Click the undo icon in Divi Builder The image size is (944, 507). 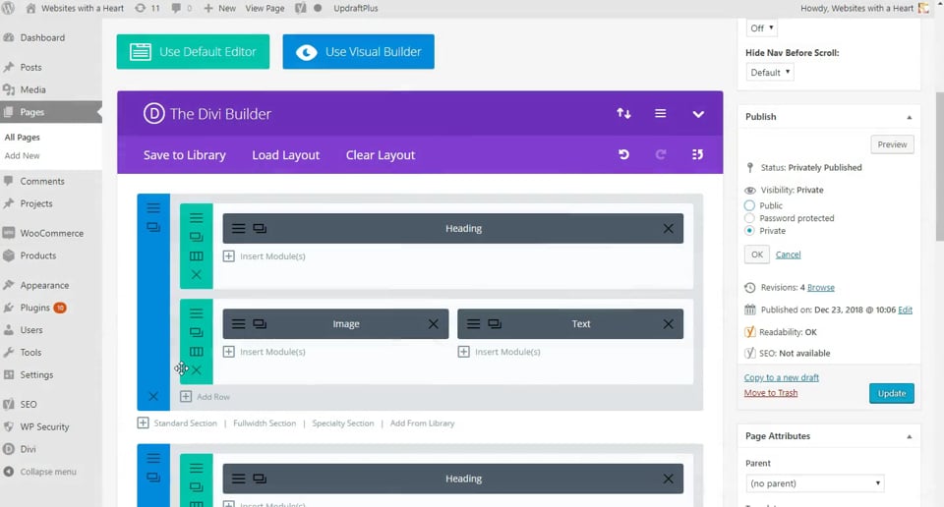tap(623, 154)
